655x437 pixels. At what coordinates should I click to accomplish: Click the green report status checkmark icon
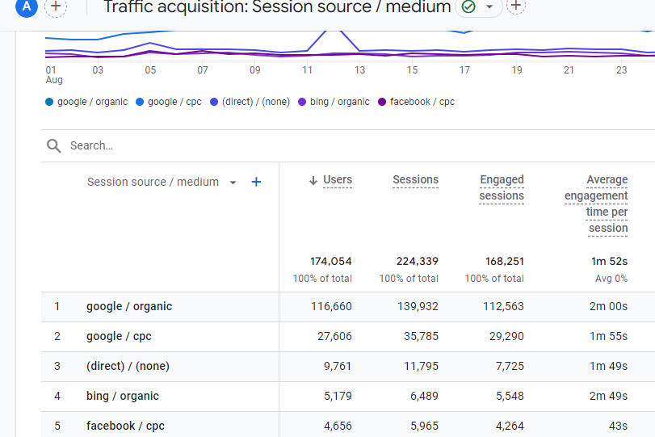pyautogui.click(x=468, y=6)
